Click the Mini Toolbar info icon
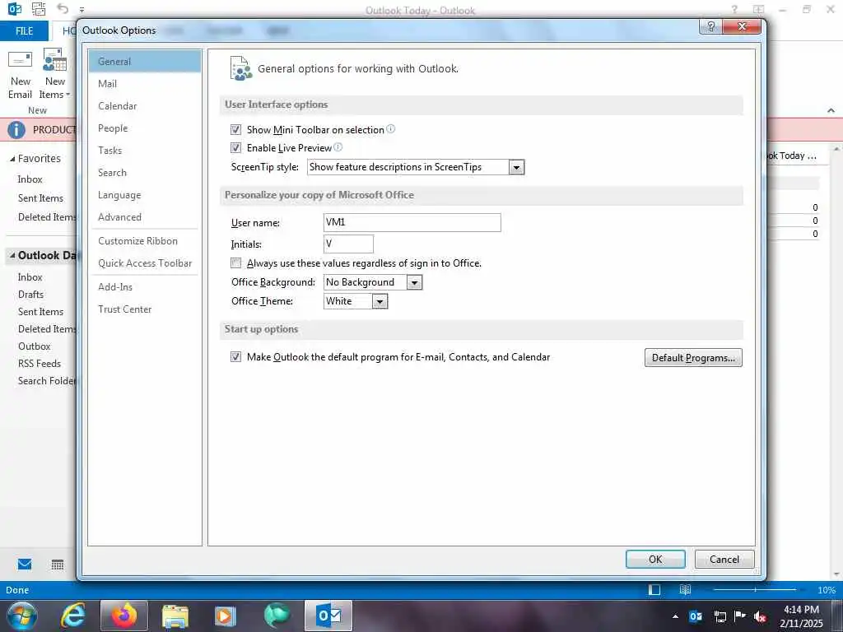Viewport: 843px width, 632px height. pyautogui.click(x=391, y=129)
